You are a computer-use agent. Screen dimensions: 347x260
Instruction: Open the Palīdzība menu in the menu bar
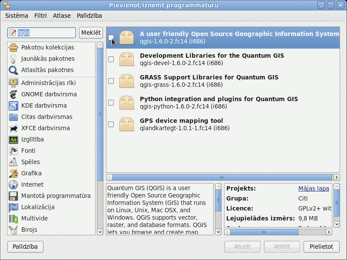pyautogui.click(x=89, y=16)
